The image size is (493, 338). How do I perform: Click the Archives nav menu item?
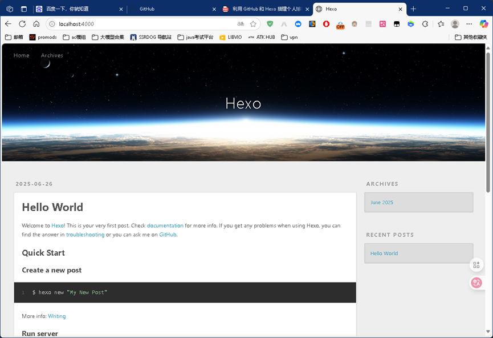tap(52, 55)
